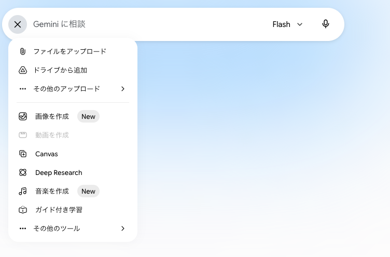Select ファイルをアップロード menu item
This screenshot has width=390, height=257.
click(x=73, y=51)
